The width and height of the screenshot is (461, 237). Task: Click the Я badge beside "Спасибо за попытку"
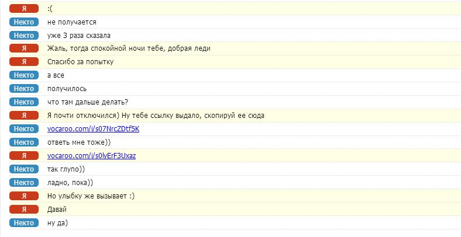click(x=24, y=62)
